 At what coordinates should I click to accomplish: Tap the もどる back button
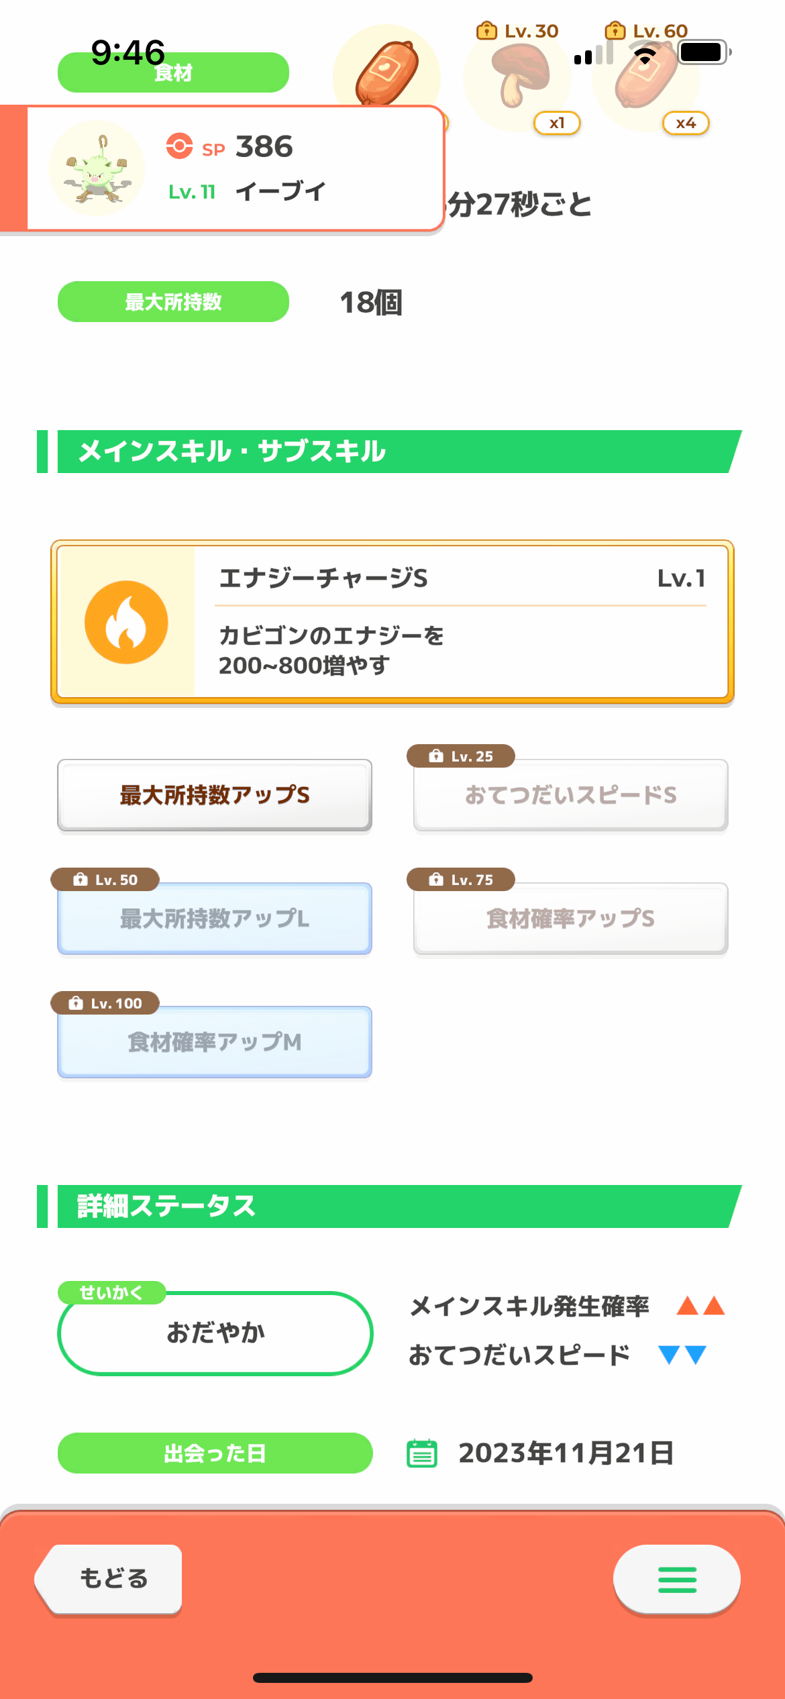coord(109,1579)
